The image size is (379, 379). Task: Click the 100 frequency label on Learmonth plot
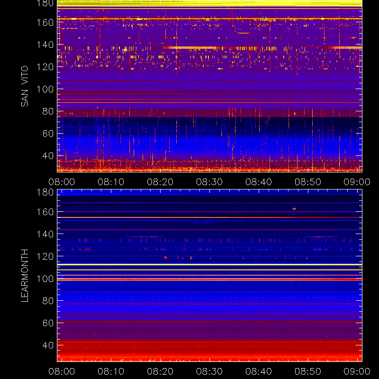coord(45,279)
